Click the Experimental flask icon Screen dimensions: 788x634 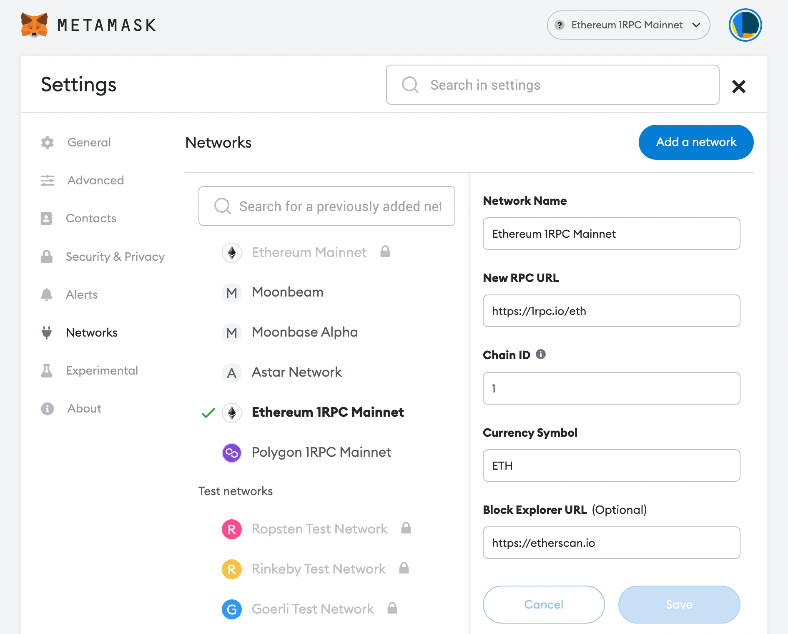[47, 370]
